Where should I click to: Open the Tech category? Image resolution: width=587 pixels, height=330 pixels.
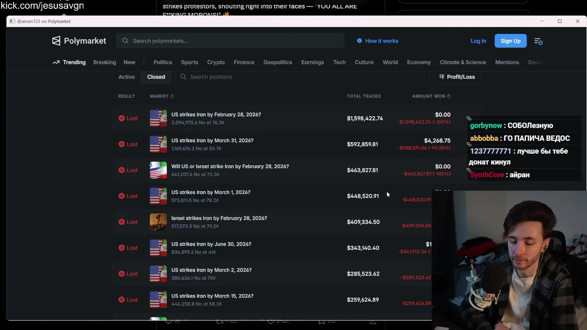(x=339, y=62)
